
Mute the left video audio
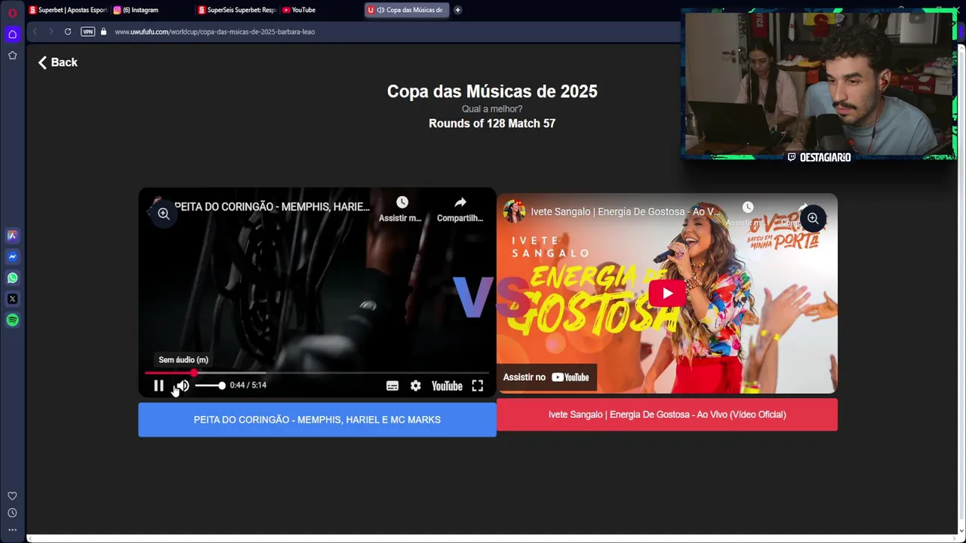pos(183,385)
